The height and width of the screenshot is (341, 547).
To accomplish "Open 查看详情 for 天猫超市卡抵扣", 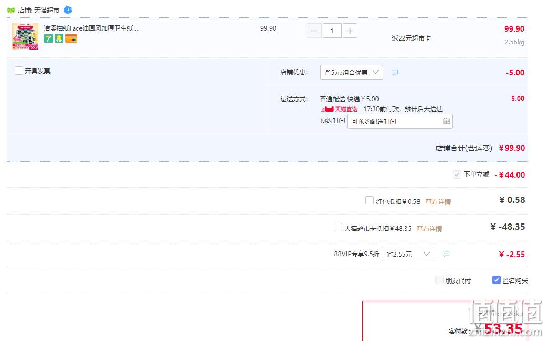I will click(x=429, y=229).
